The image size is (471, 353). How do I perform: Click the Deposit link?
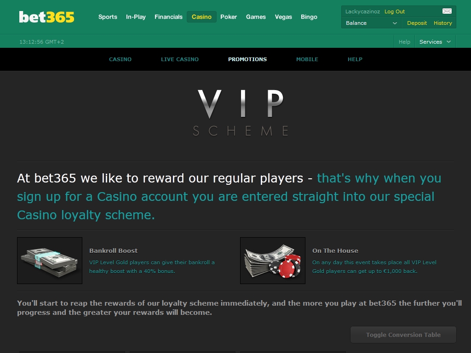(417, 23)
